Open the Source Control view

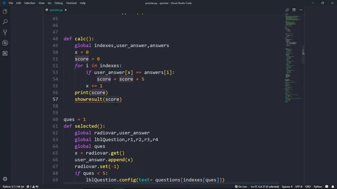pyautogui.click(x=5, y=33)
